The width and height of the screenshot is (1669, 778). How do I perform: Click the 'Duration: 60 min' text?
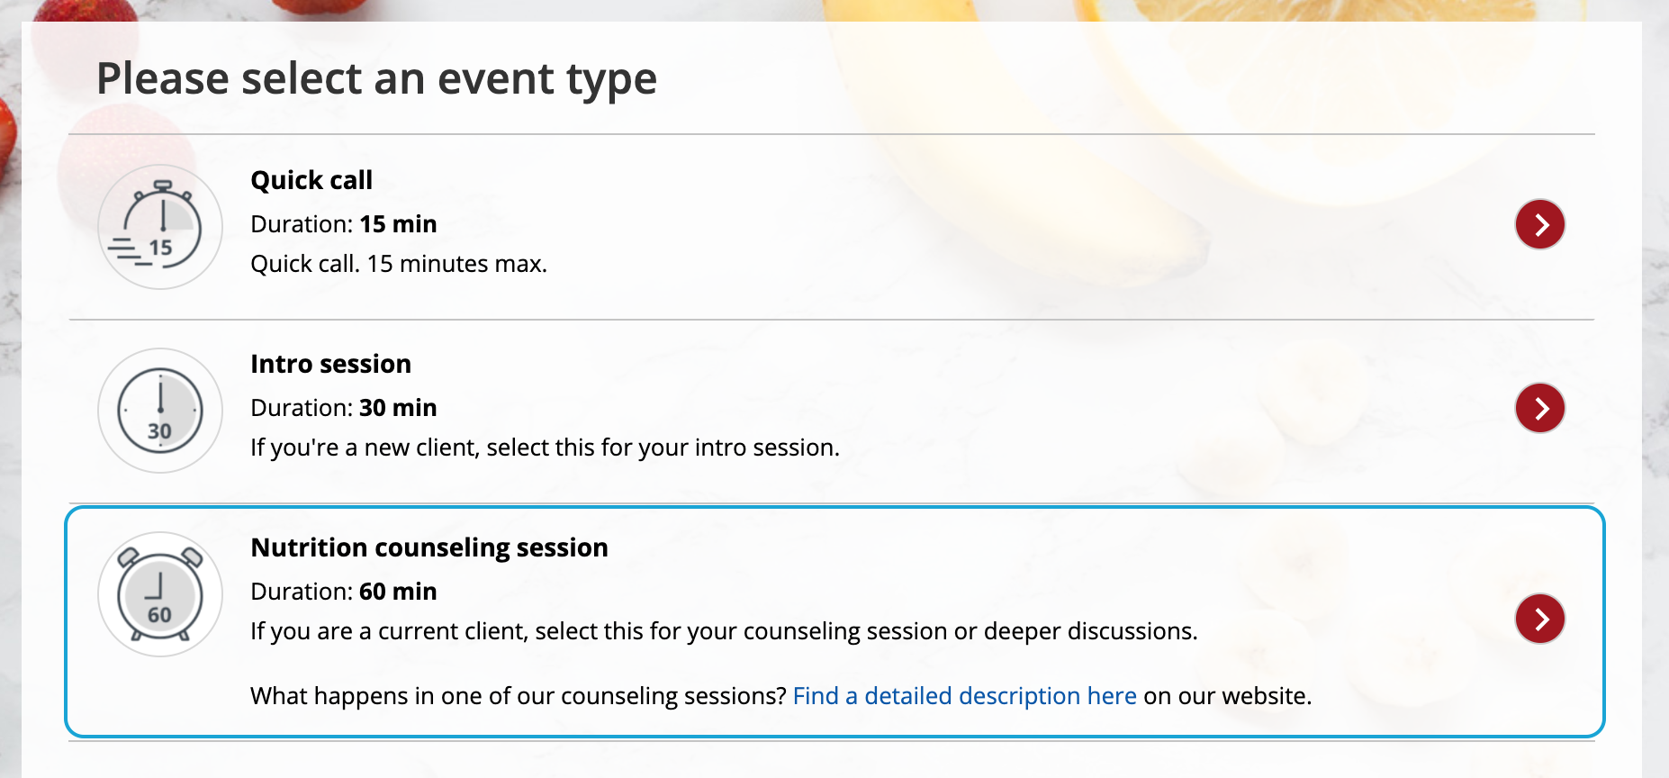pos(343,592)
